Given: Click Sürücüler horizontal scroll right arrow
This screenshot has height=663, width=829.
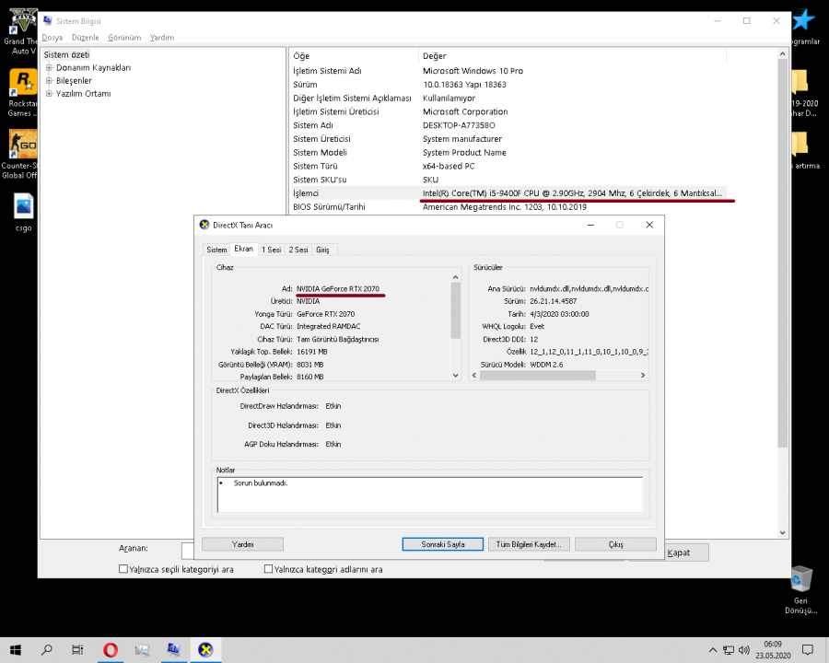Looking at the screenshot, I should point(643,375).
